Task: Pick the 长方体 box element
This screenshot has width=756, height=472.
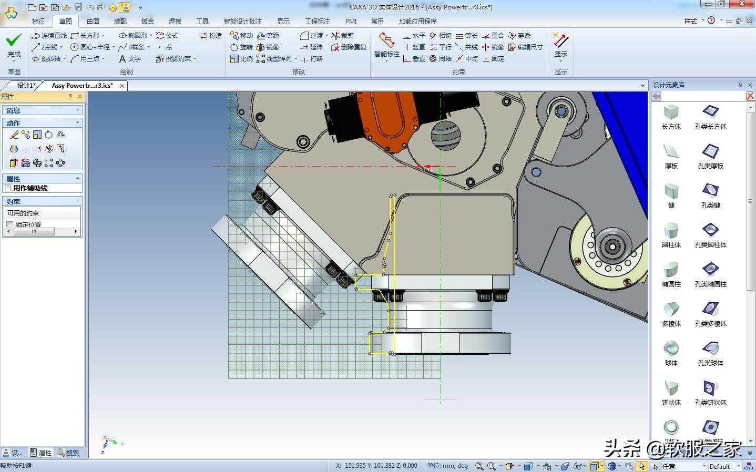Action: click(671, 117)
